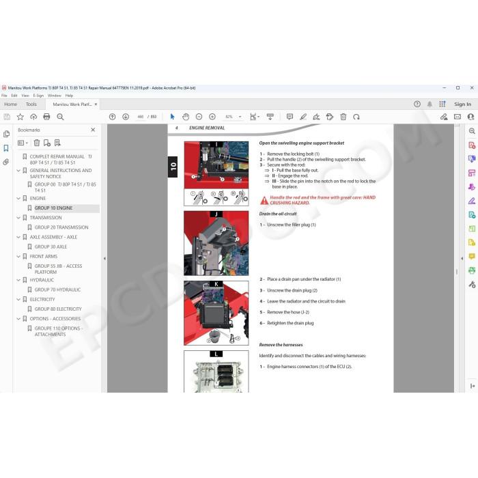Collapse the AXLE ASSEMBLY - AXLE bookmark
Viewport: 478px width, 478px height.
(x=18, y=237)
